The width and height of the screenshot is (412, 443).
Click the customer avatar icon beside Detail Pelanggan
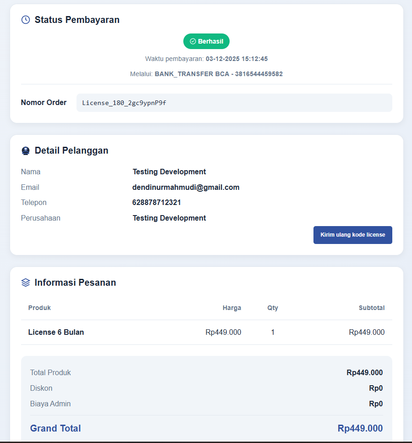(26, 151)
